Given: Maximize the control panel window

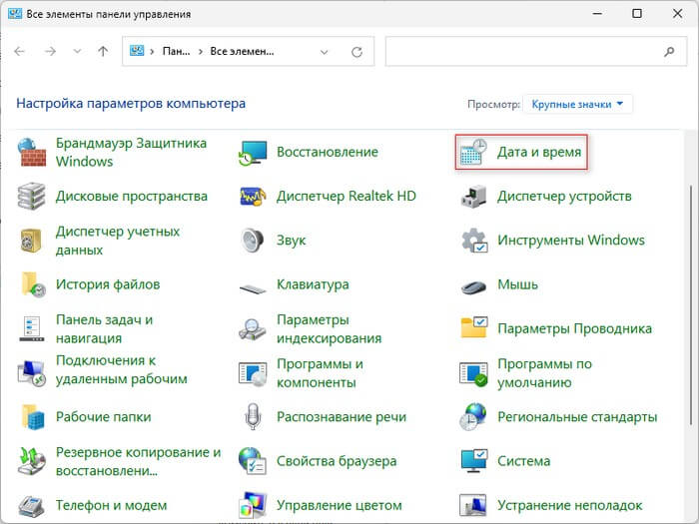Looking at the screenshot, I should pos(637,13).
